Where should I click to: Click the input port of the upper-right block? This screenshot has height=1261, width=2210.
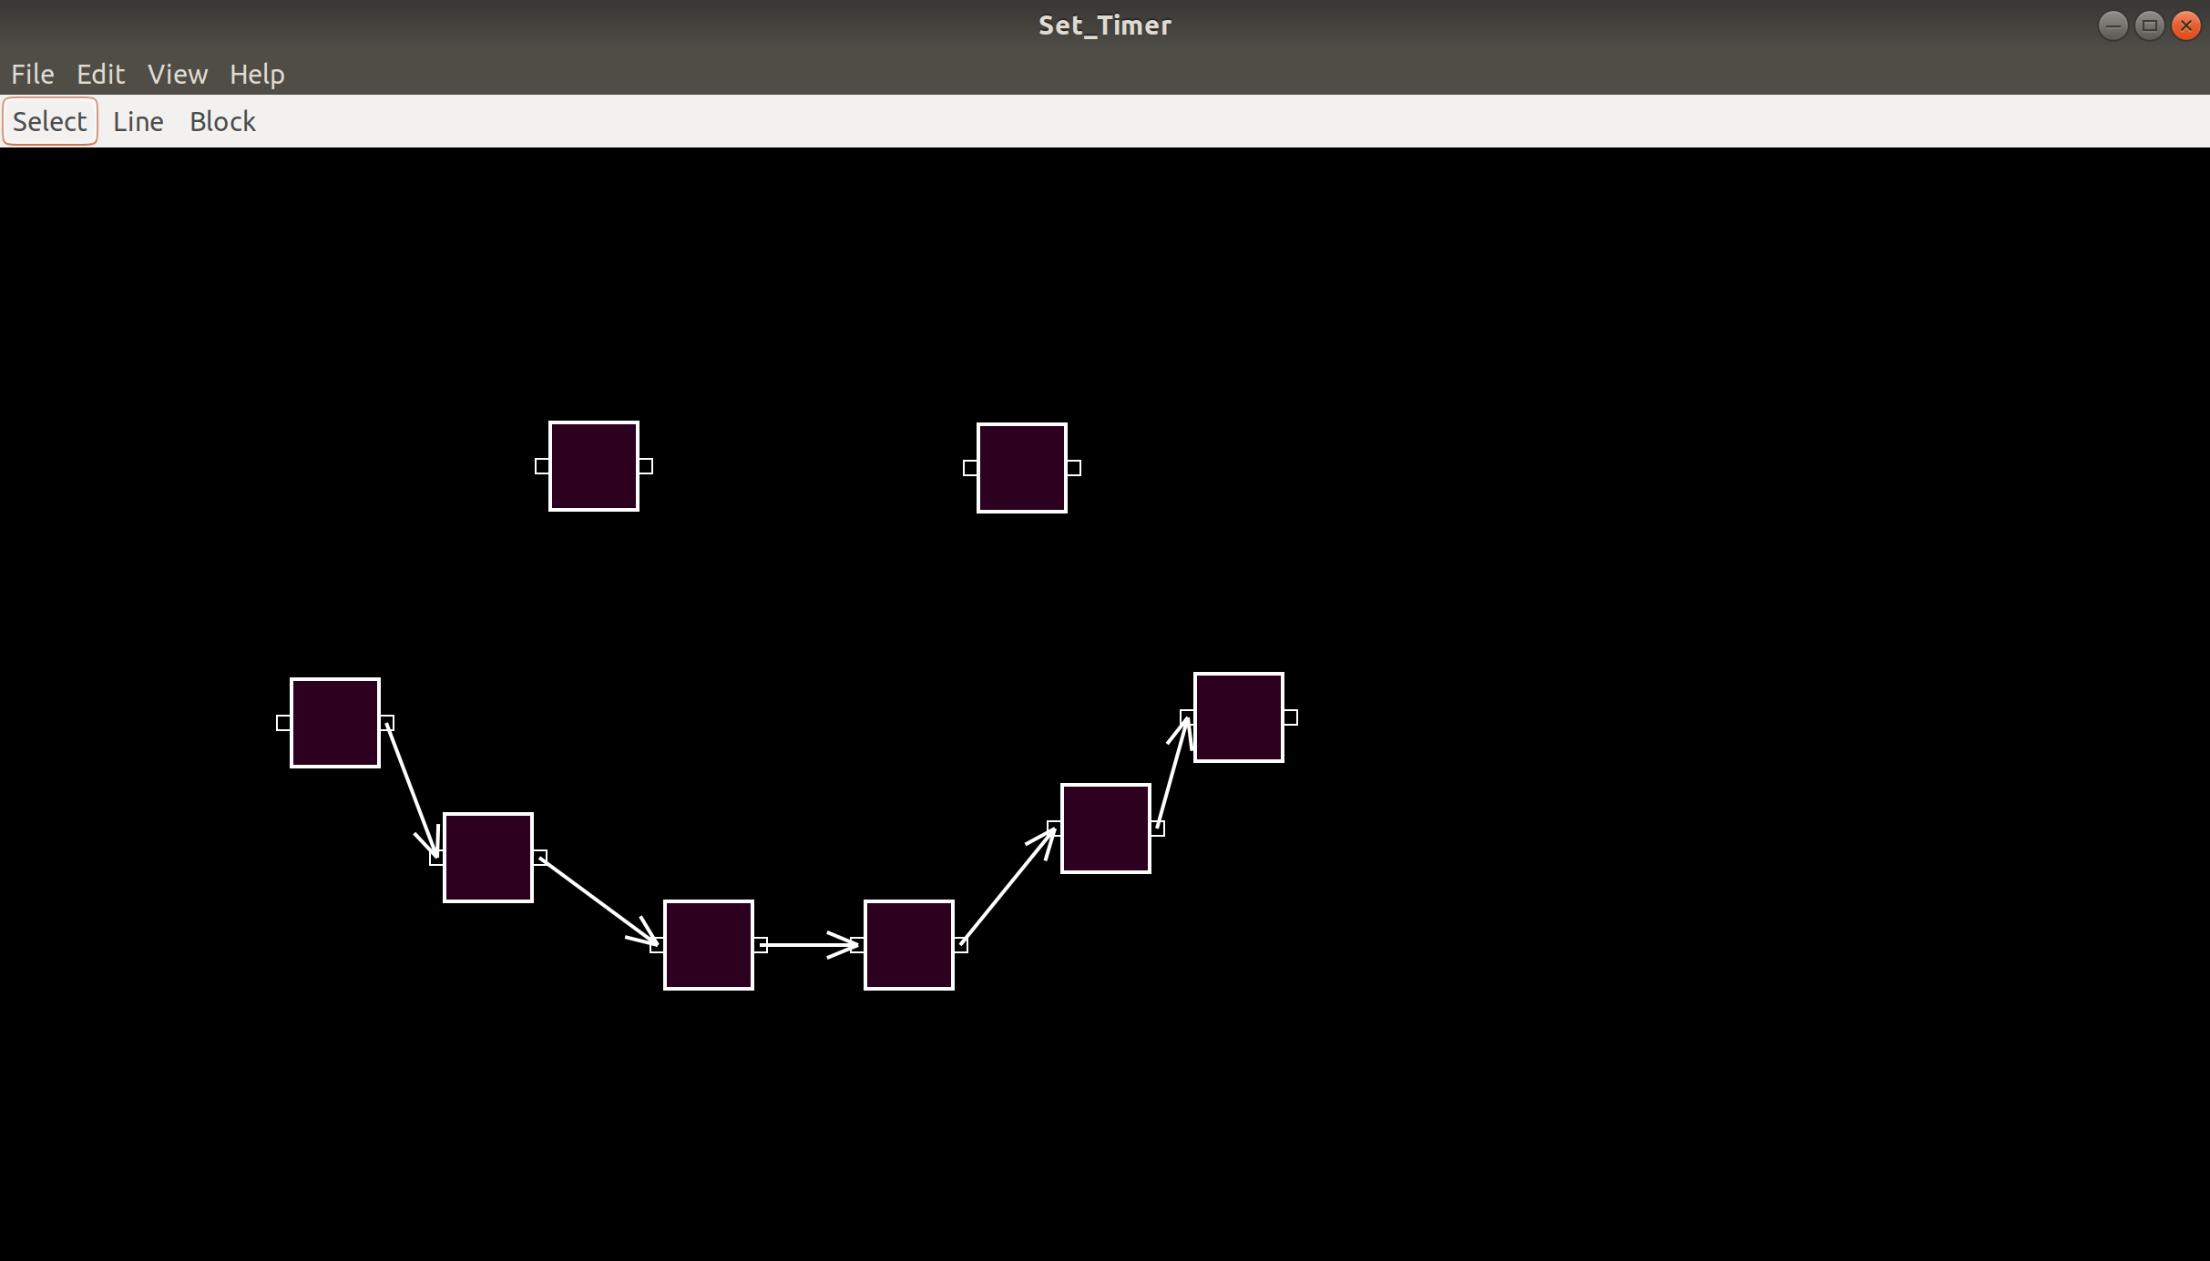[x=970, y=468]
